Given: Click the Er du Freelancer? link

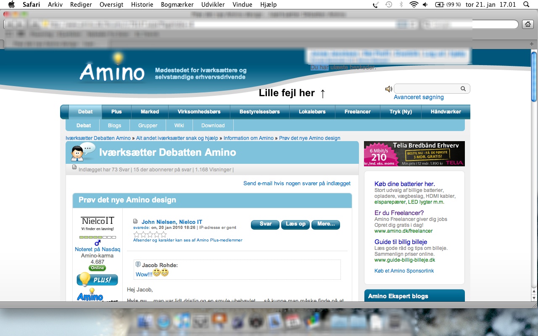Looking at the screenshot, I should click(399, 213).
